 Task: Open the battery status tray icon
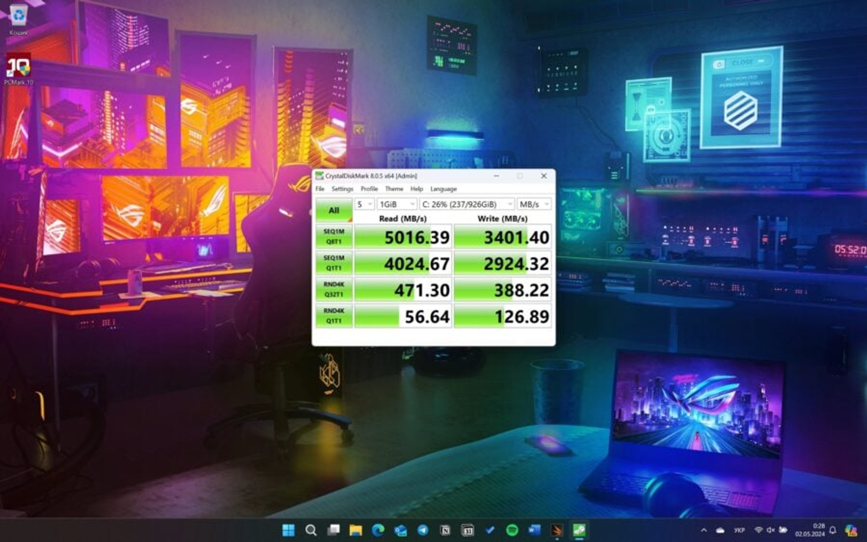(x=783, y=530)
